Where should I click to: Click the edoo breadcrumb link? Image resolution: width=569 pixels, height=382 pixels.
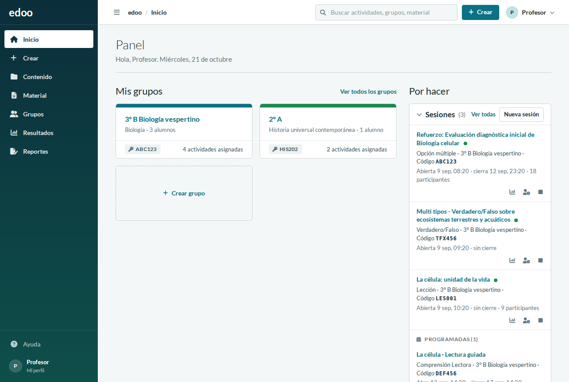135,12
